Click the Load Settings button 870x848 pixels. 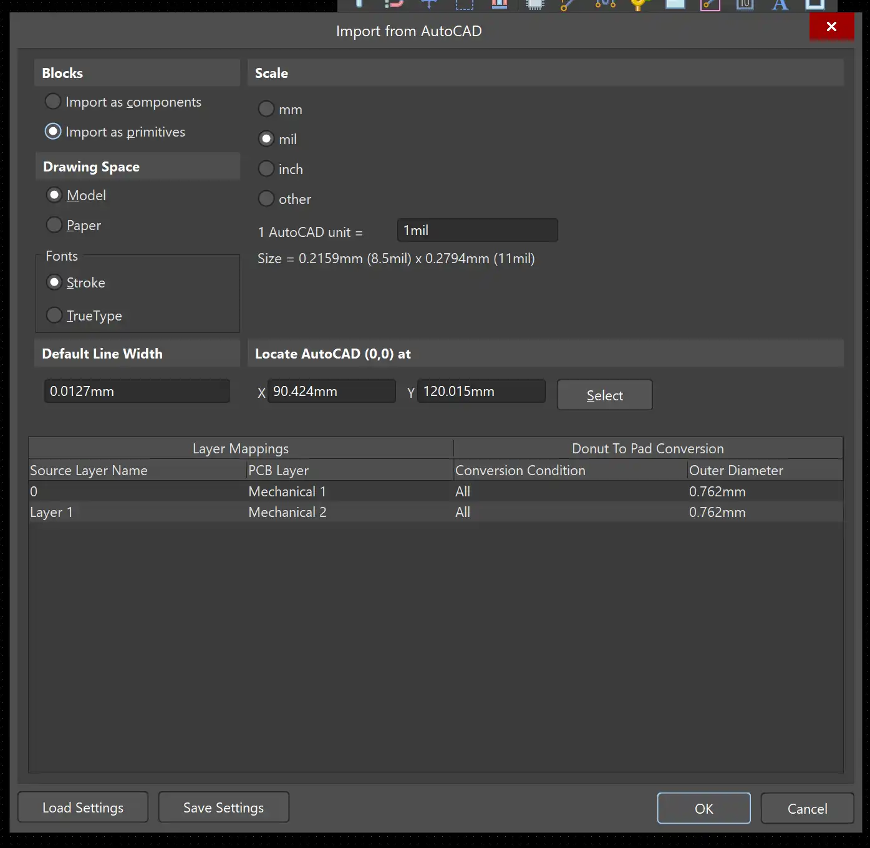point(83,807)
